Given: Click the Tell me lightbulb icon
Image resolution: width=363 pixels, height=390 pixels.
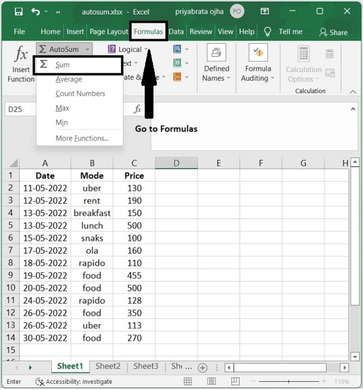Looking at the screenshot, I should (268, 32).
